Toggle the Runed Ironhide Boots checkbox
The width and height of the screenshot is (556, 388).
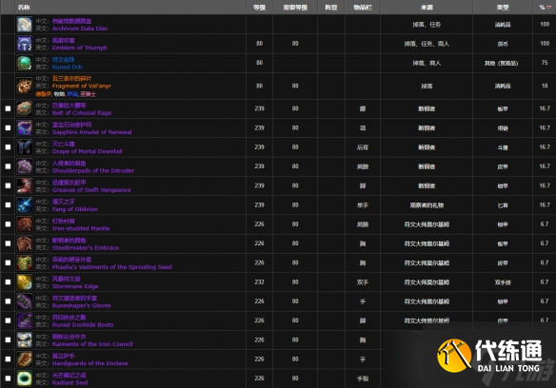pos(8,320)
